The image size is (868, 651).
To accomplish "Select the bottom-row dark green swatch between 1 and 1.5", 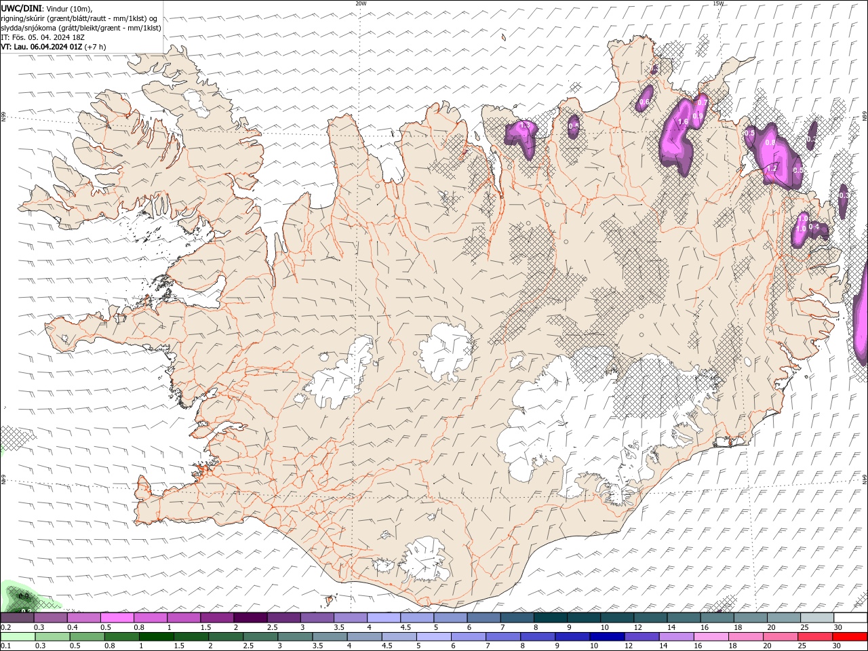I will click(157, 637).
